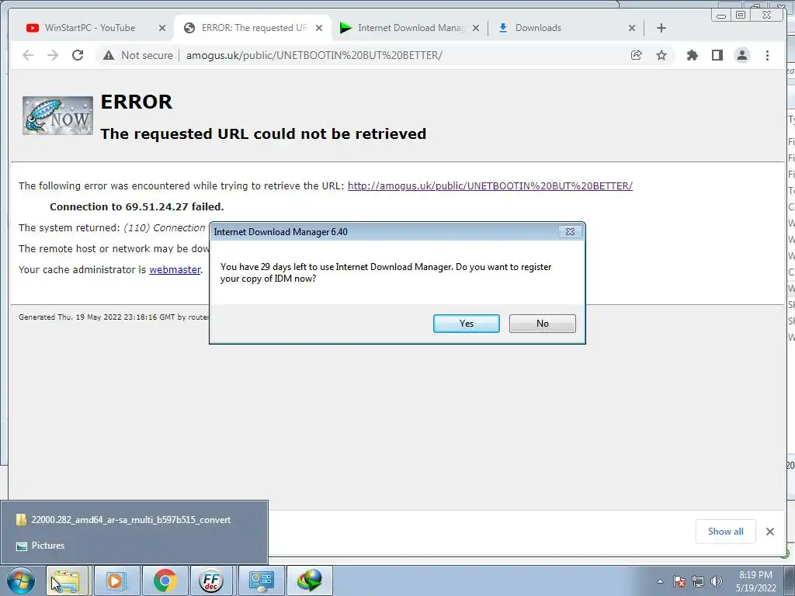Toggle the Chrome side panel icon
Screen dimensions: 795x596
tap(717, 55)
